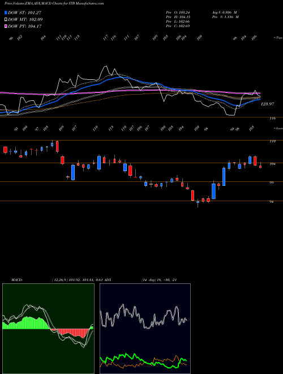Click the white DOW MT legend swatch
This screenshot has width=283, height=374.
[6, 19]
